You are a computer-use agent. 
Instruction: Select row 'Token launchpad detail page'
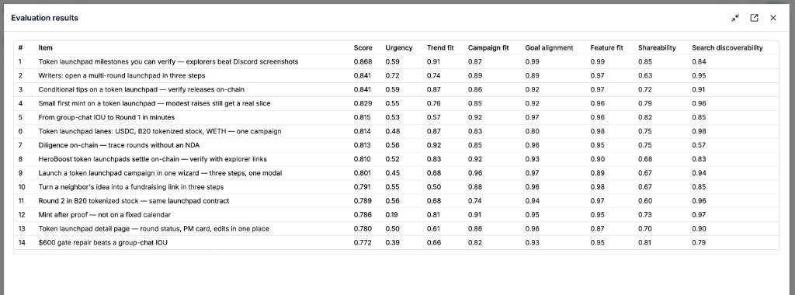[x=397, y=228]
